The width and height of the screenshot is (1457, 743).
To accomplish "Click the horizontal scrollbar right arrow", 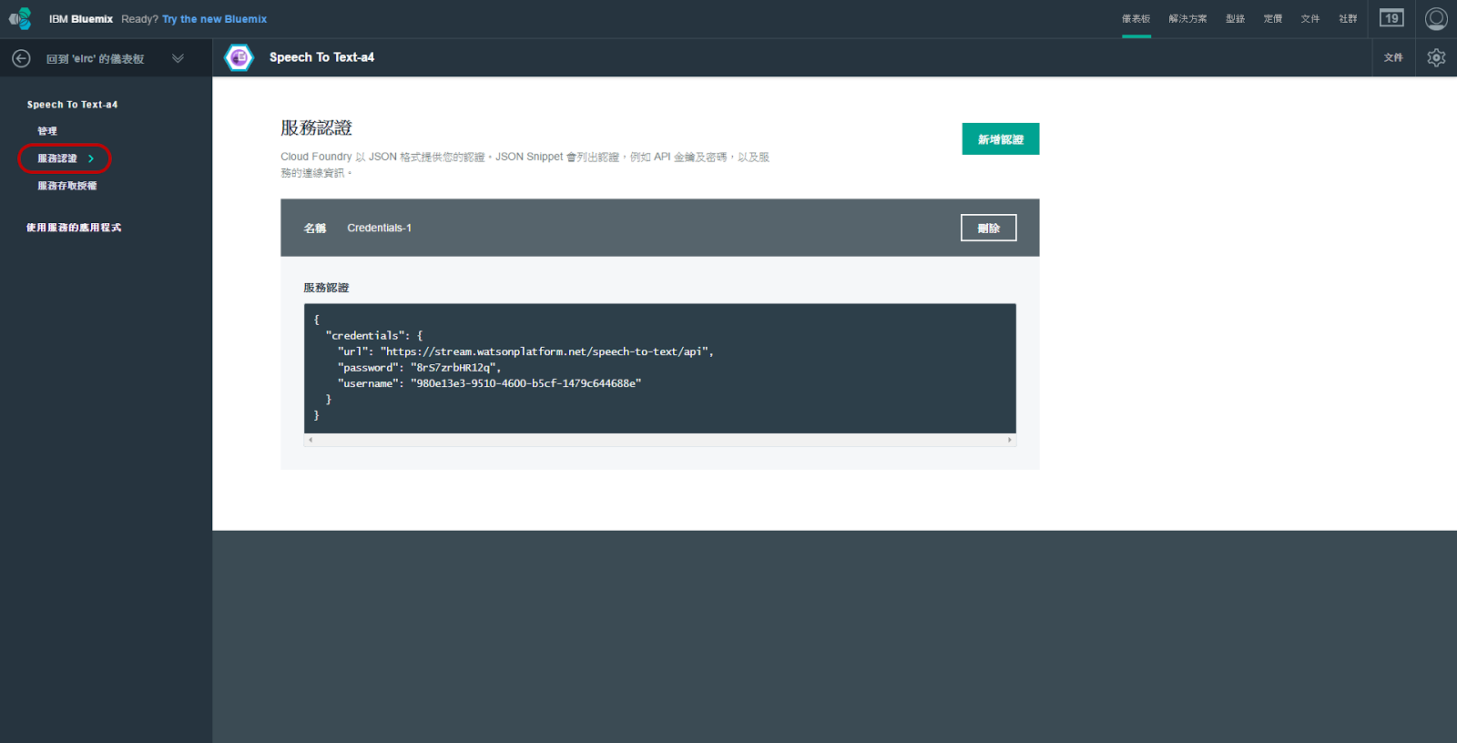I will coord(1009,440).
